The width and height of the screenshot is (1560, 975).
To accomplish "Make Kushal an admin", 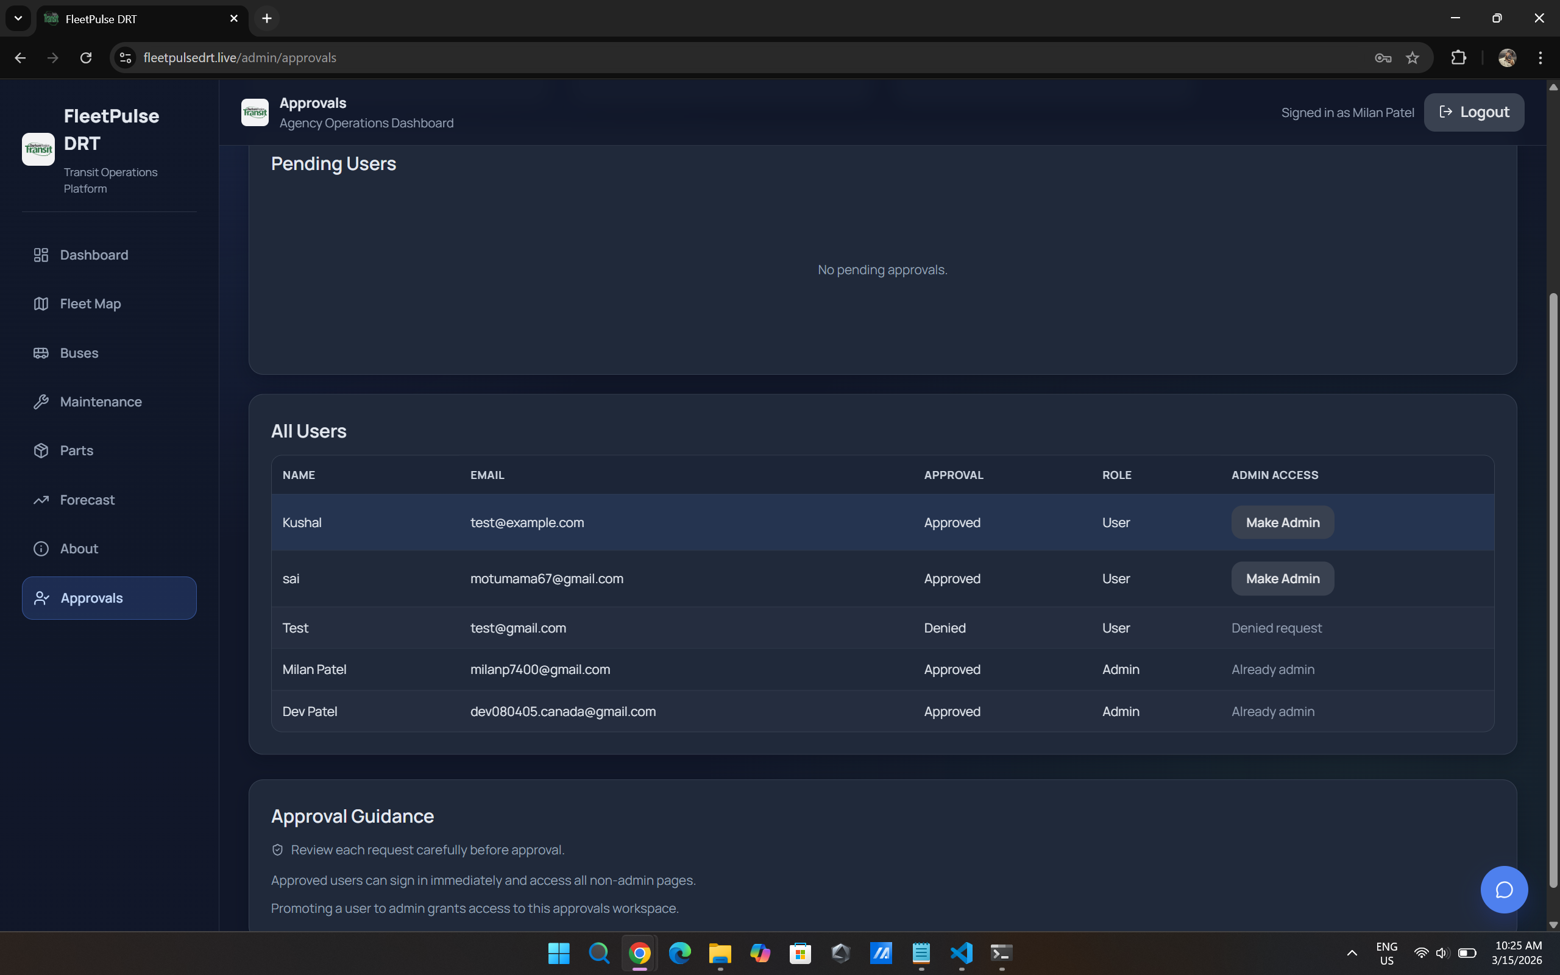I will 1282,522.
